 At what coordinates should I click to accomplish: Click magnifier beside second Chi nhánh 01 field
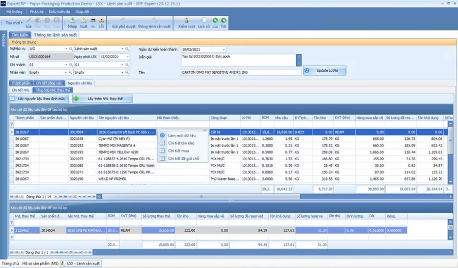point(127,65)
